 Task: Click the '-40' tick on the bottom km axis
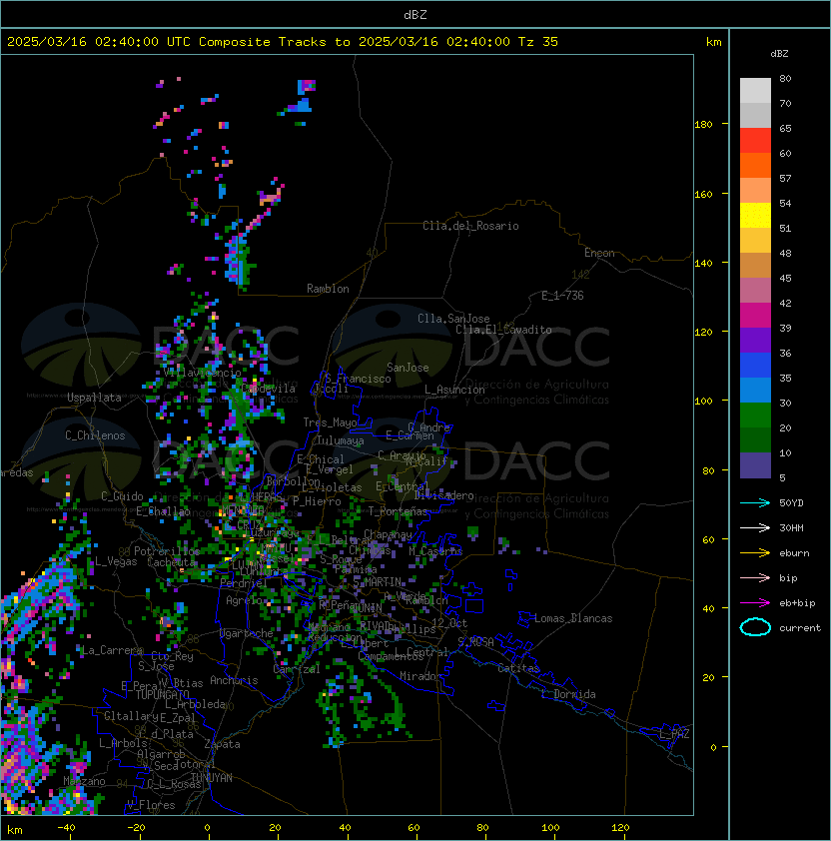click(x=66, y=828)
